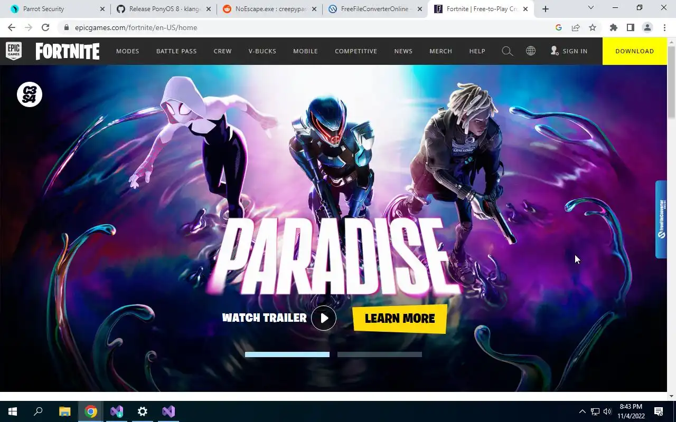The image size is (676, 422).
Task: View site information lock icon
Action: (67, 27)
